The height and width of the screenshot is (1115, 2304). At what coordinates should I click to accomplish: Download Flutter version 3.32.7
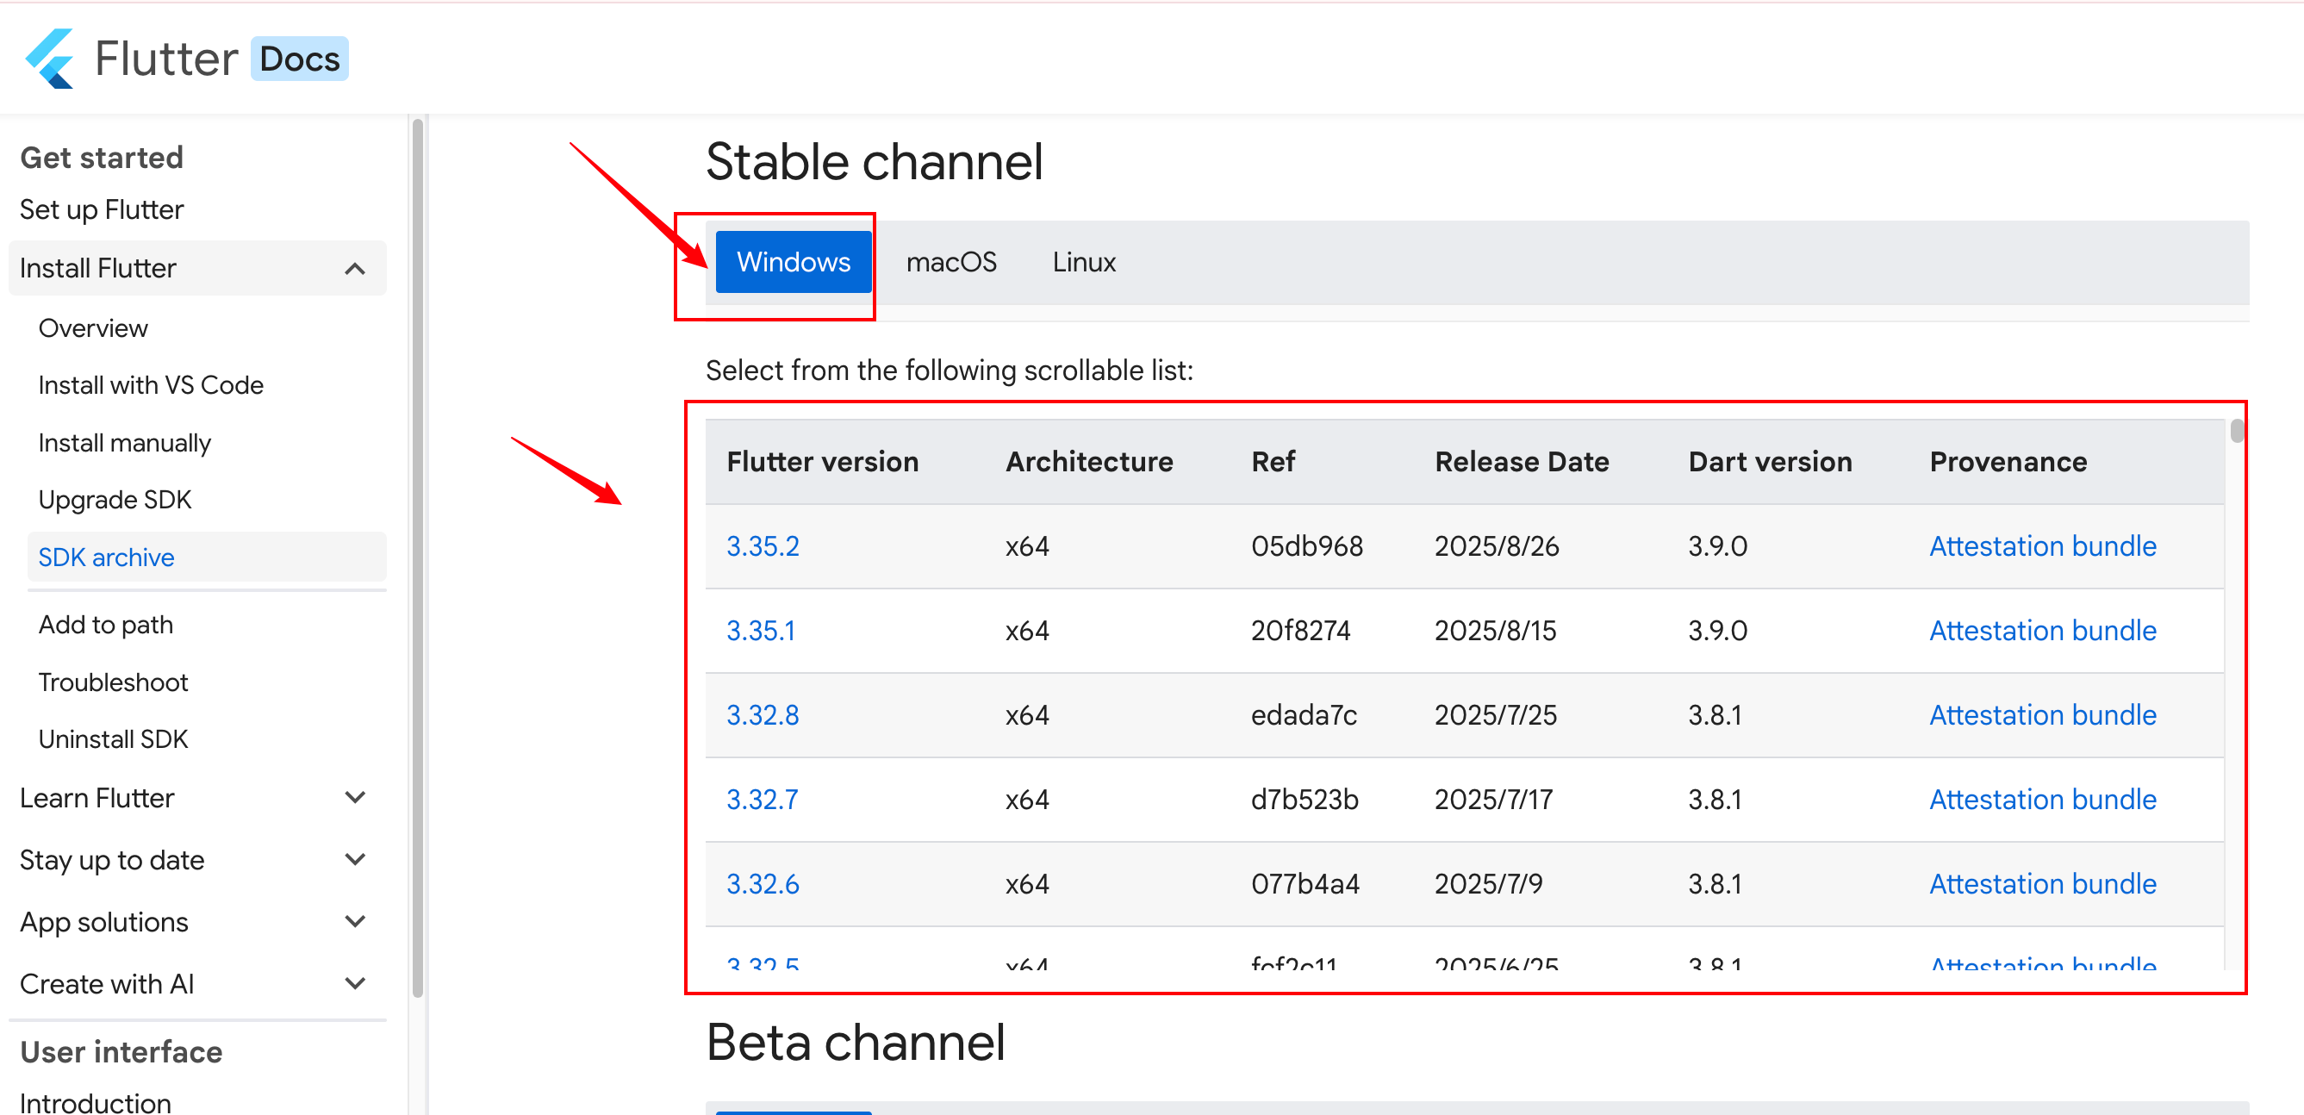click(762, 800)
